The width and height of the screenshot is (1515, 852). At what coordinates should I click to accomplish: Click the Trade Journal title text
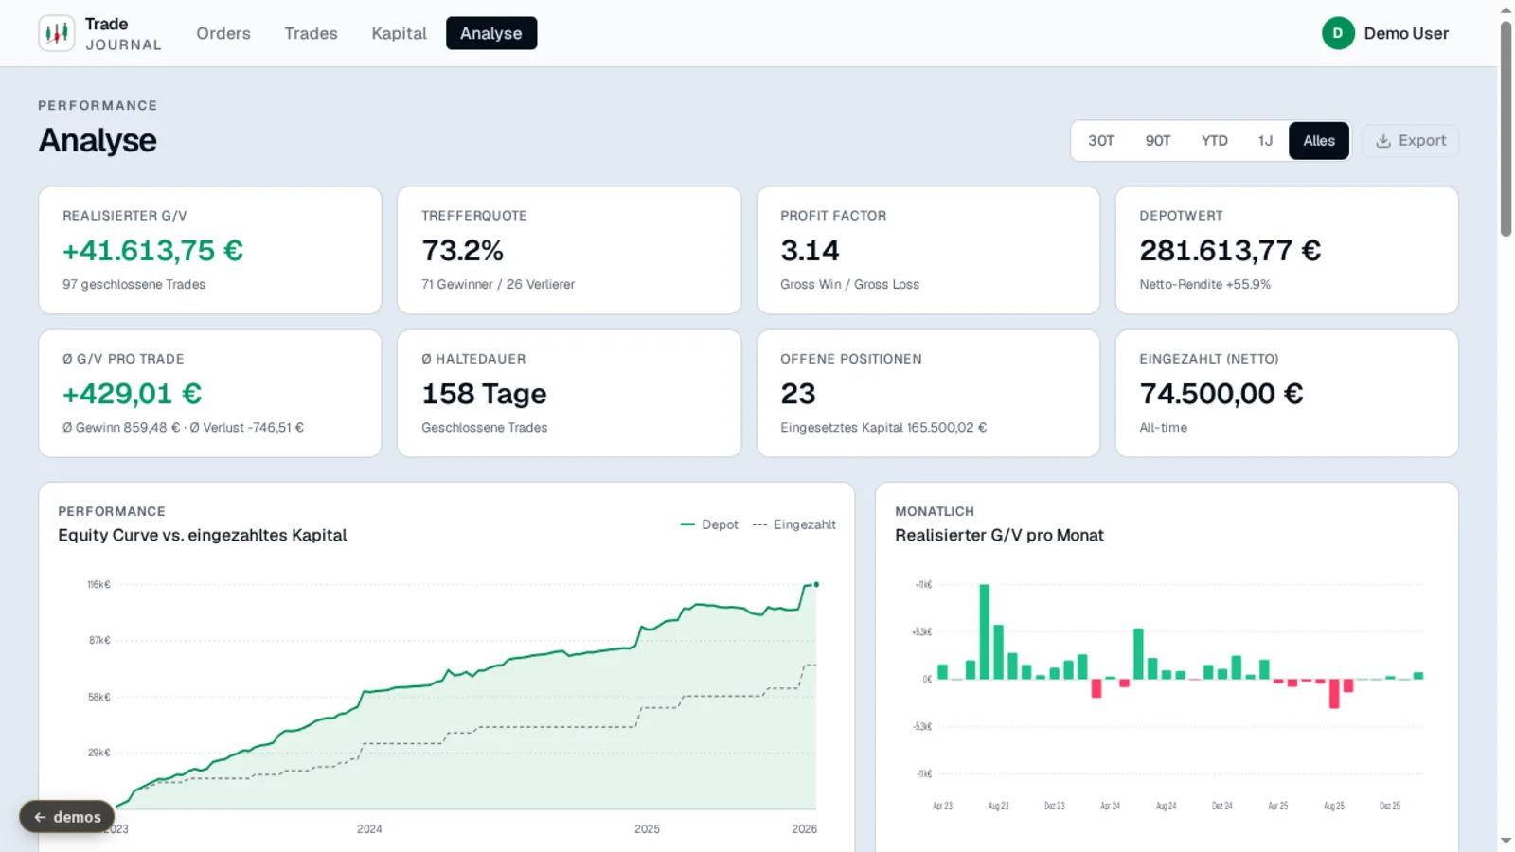(123, 33)
